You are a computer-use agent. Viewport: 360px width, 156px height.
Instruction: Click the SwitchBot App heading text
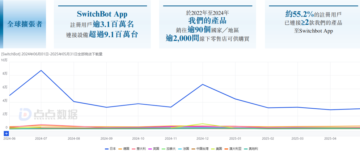(x=102, y=14)
